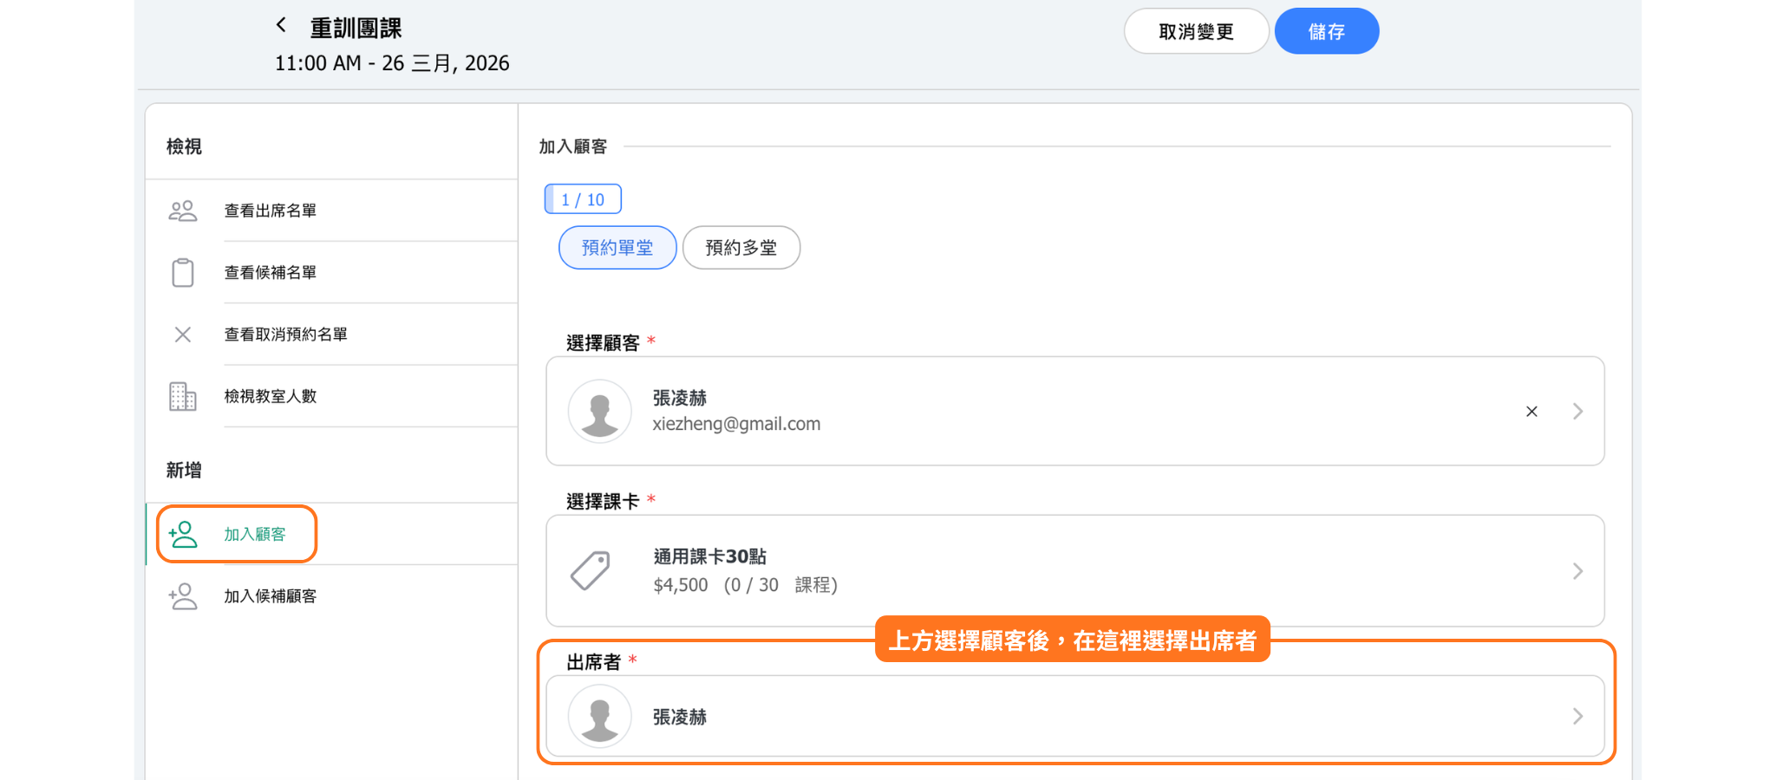Click the add customer person icon
Viewport: 1776px width, 780px height.
(183, 535)
